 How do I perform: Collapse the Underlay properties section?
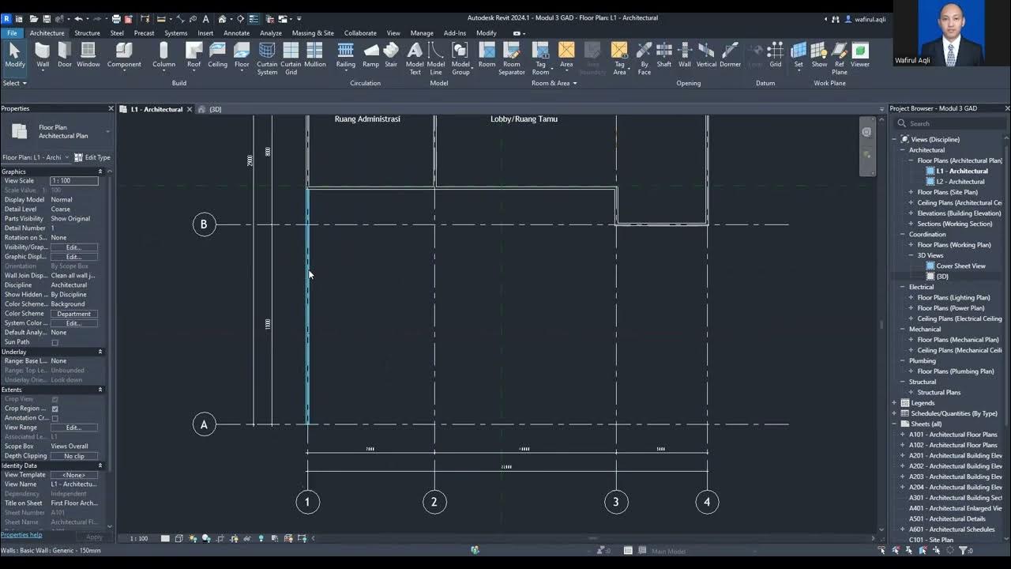pyautogui.click(x=100, y=352)
